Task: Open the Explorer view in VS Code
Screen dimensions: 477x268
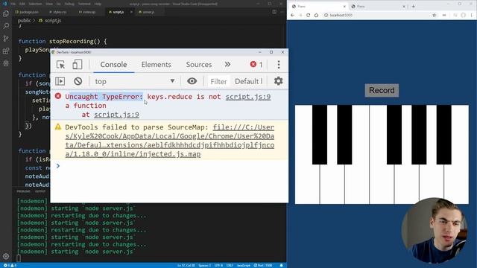Action: pyautogui.click(x=6, y=13)
